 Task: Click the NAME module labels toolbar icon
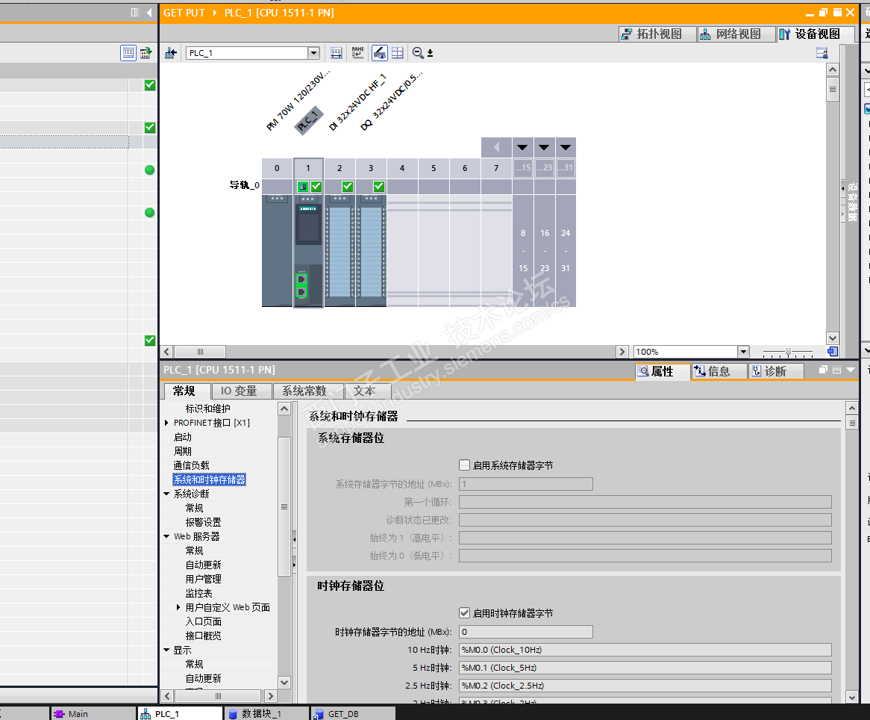(x=358, y=53)
